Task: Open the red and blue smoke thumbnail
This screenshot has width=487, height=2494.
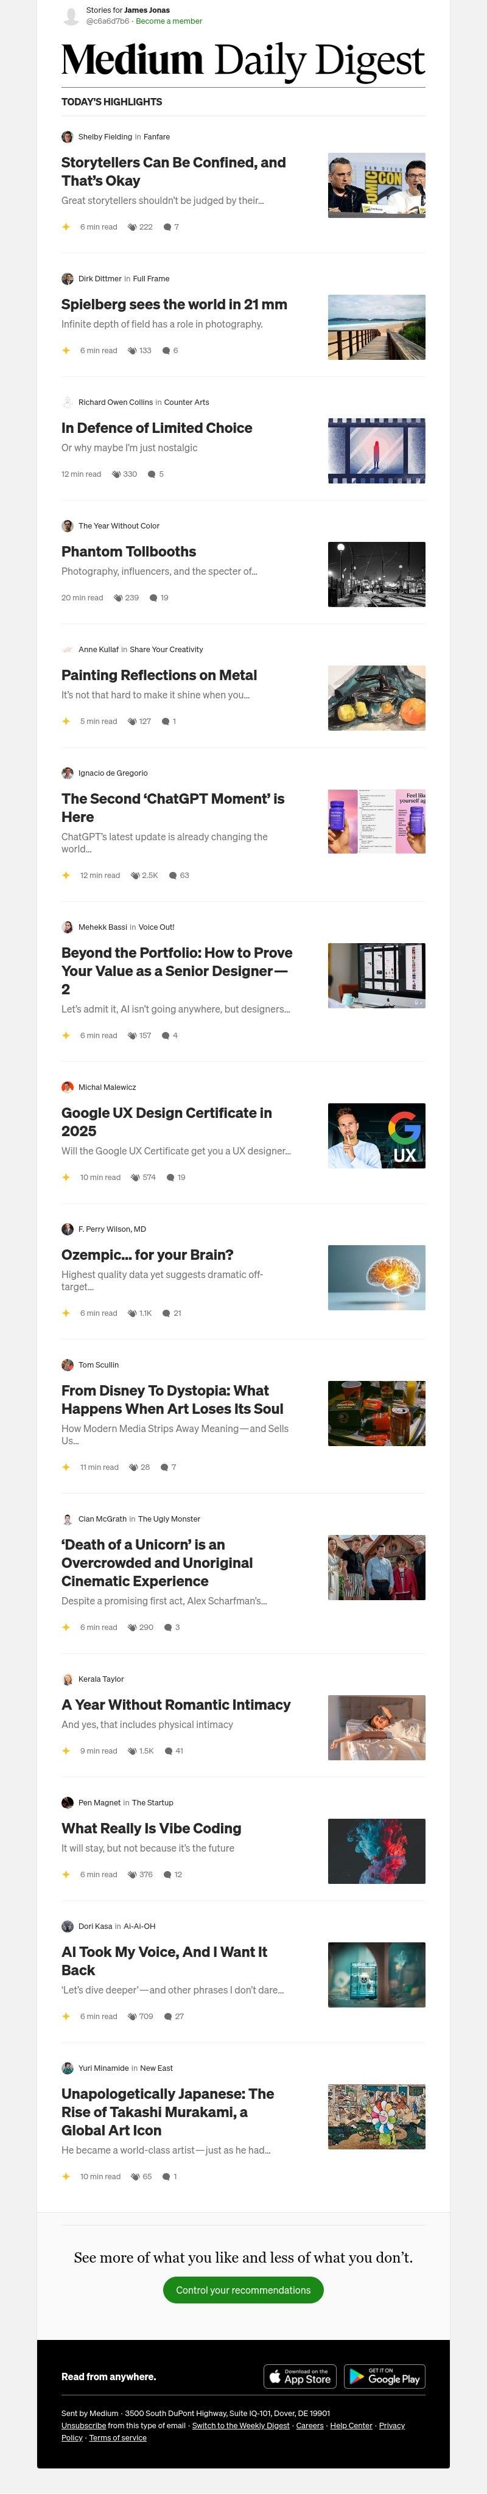Action: (377, 1851)
